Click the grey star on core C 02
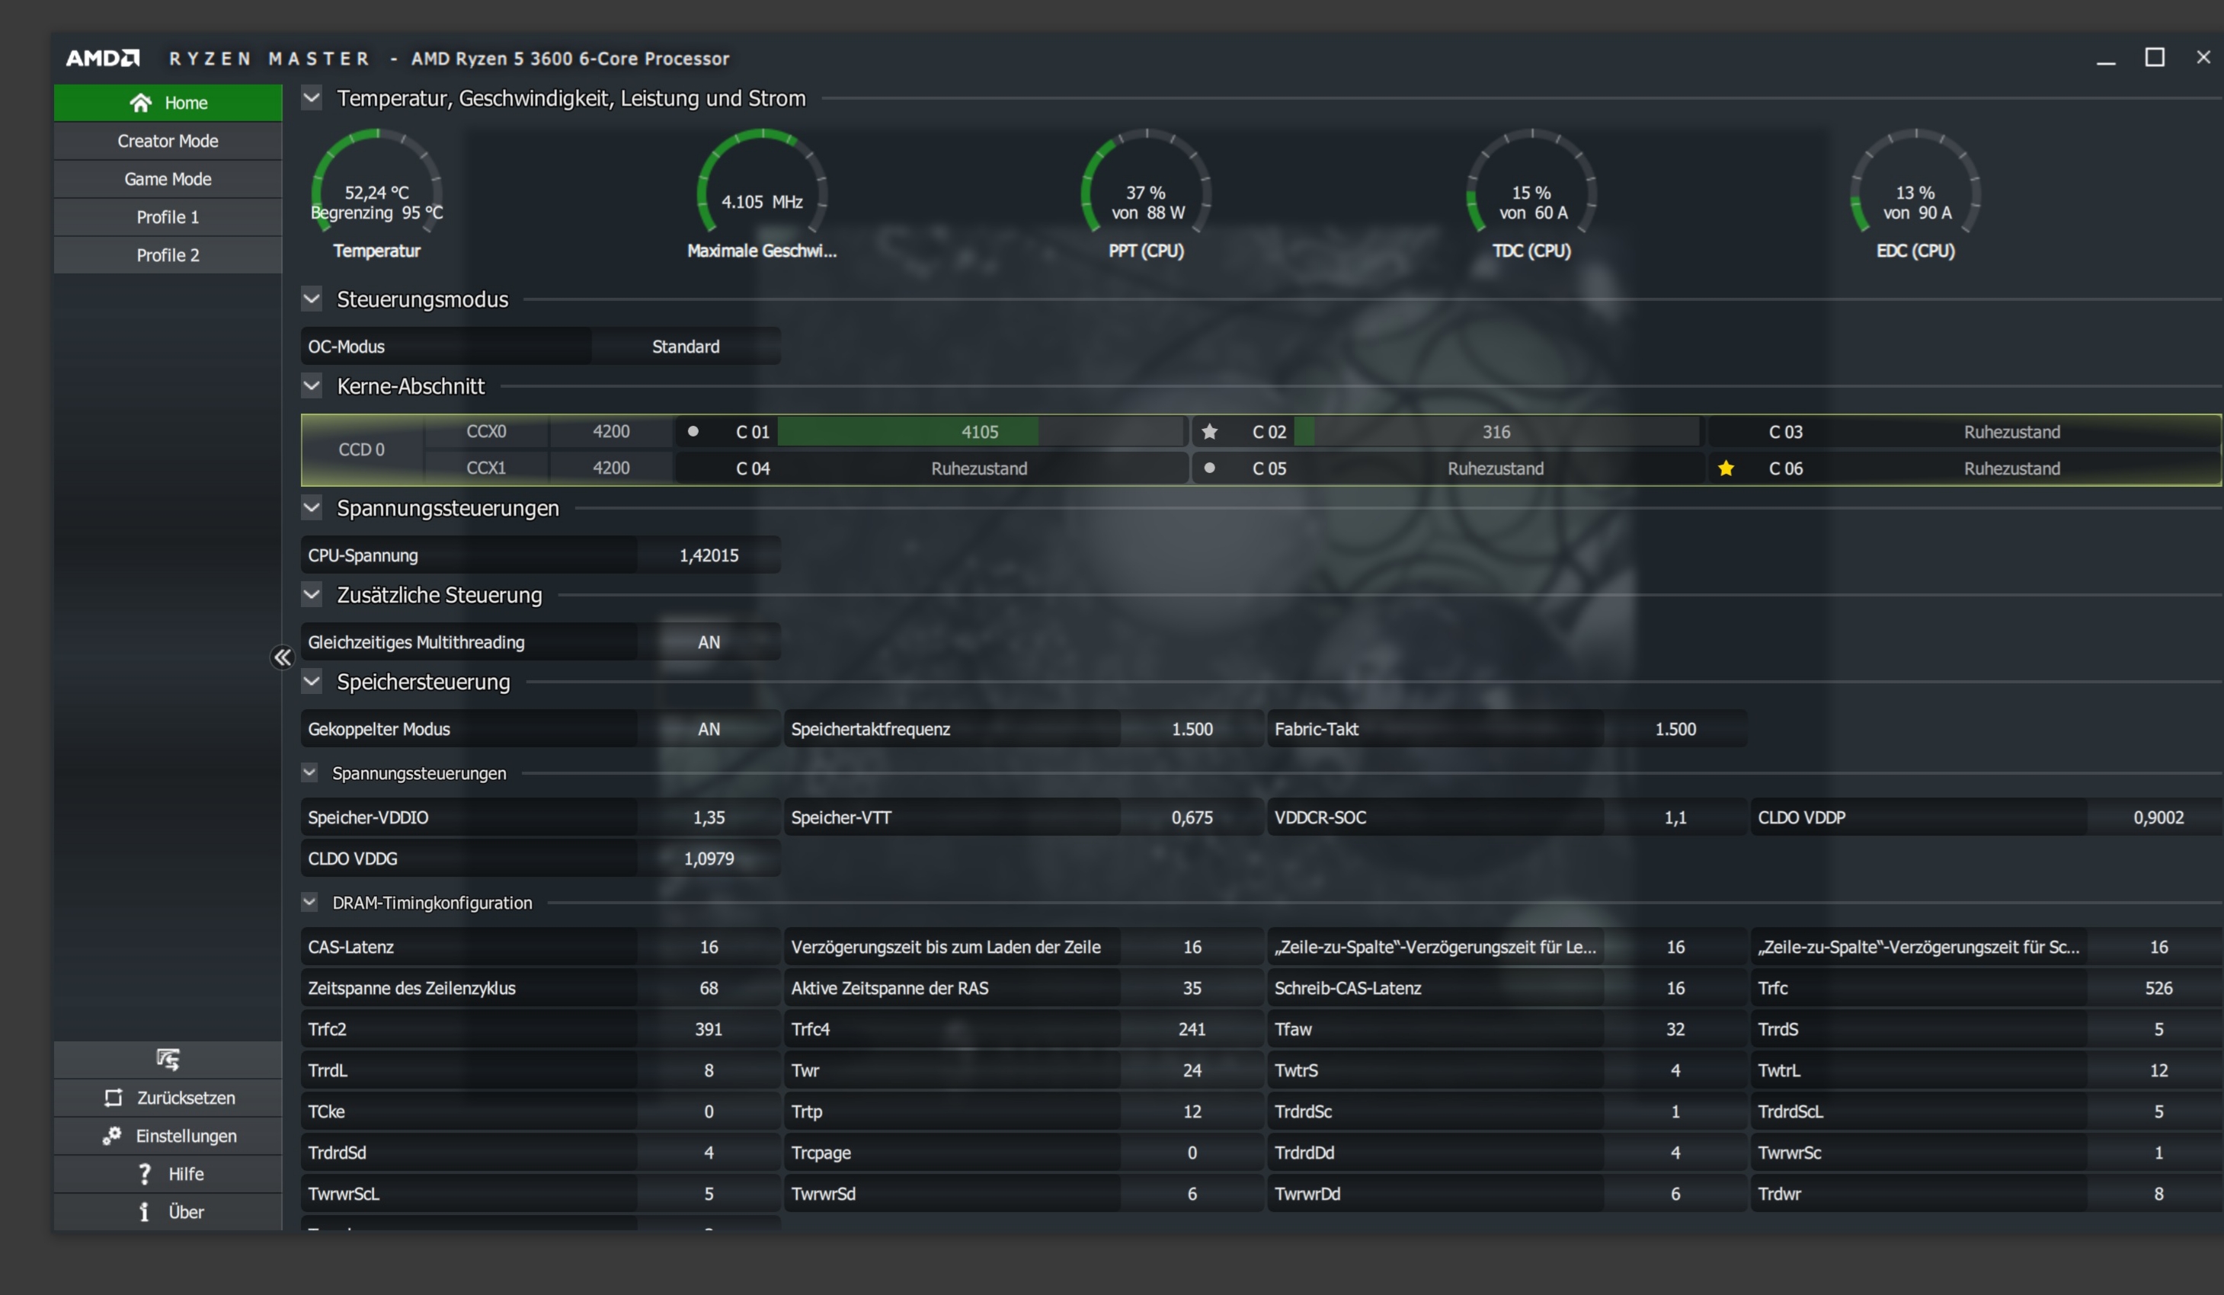The height and width of the screenshot is (1295, 2224). click(1209, 431)
